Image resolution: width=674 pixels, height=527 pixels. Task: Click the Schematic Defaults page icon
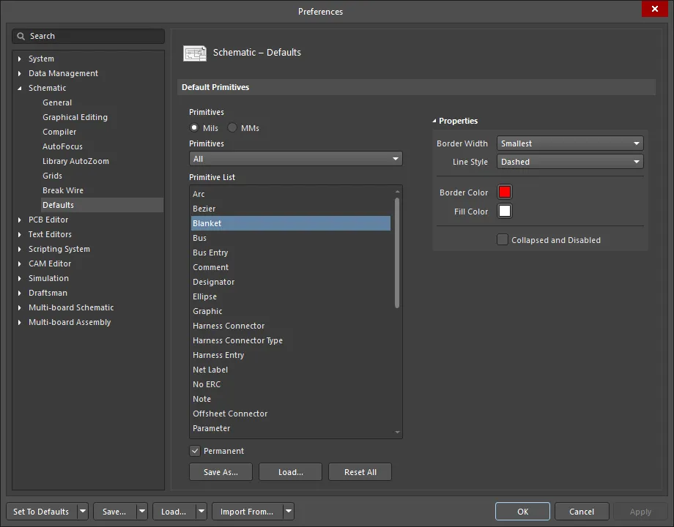point(195,53)
